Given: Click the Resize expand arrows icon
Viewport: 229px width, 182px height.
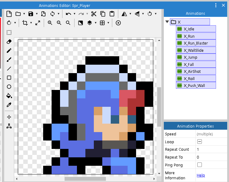Looking at the screenshot, I should coord(38,23).
